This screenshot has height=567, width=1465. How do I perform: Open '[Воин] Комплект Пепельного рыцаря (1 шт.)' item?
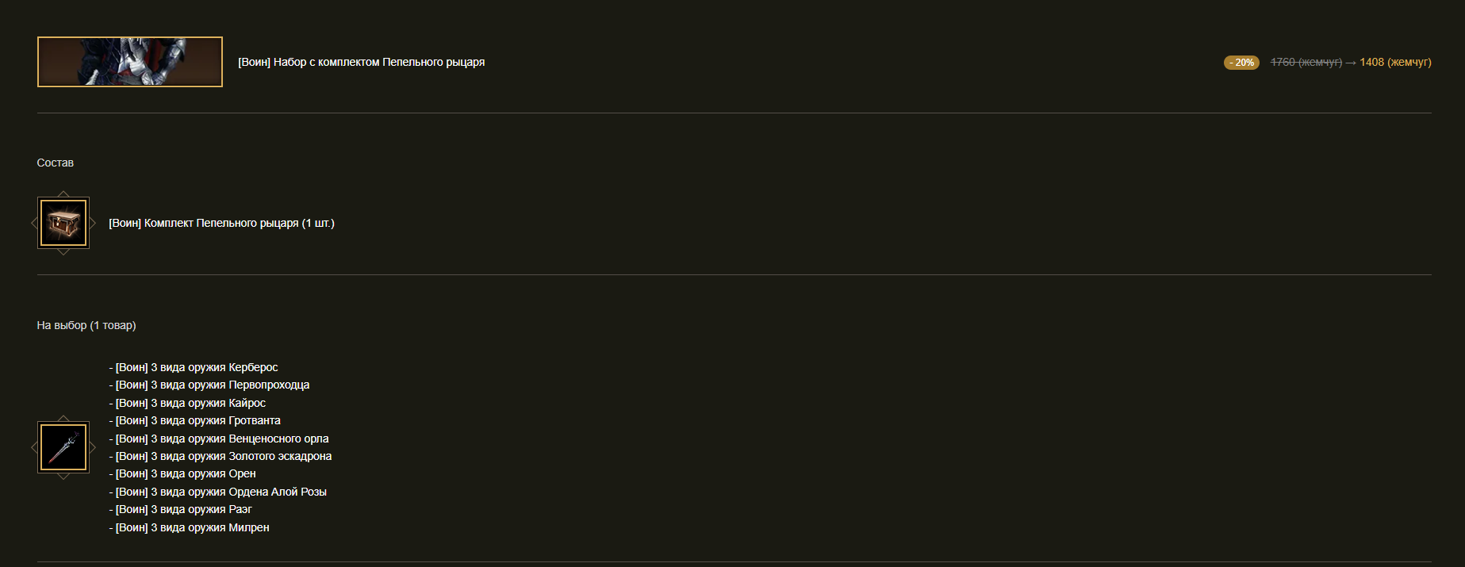point(222,223)
